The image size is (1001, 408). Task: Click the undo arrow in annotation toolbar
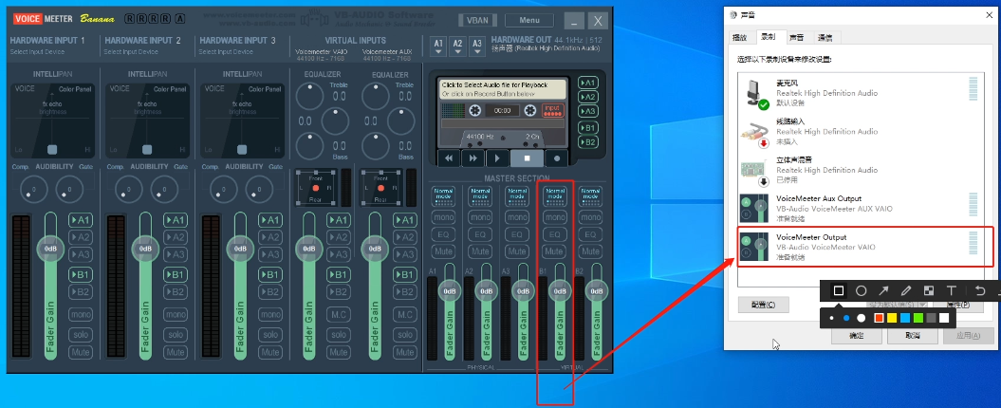pos(980,291)
